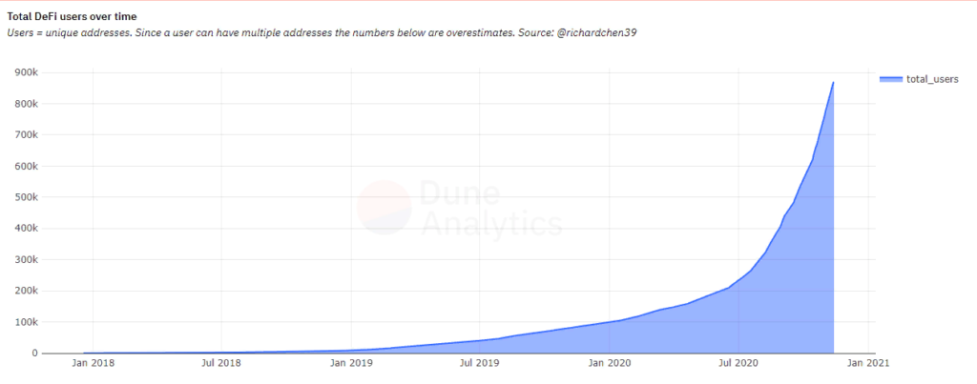Click the 300k y-axis tick label

[25, 260]
